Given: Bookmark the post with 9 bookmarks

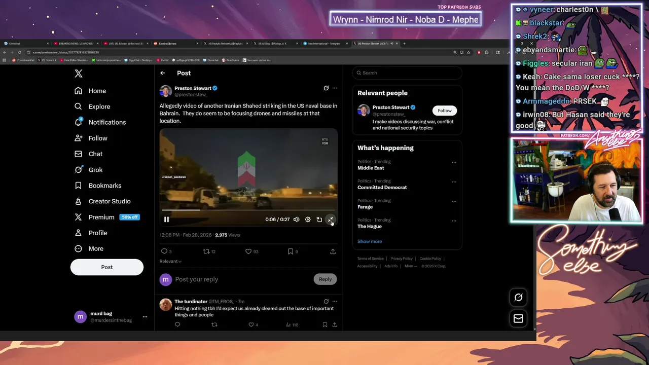Looking at the screenshot, I should [x=291, y=251].
